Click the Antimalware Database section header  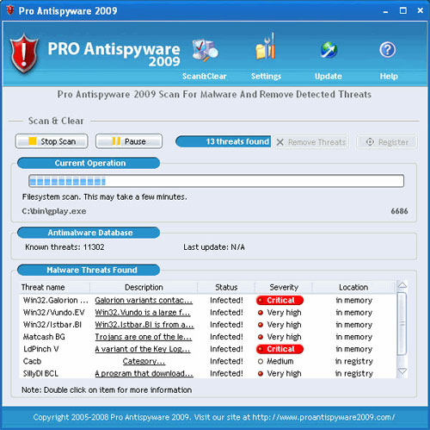pos(89,233)
